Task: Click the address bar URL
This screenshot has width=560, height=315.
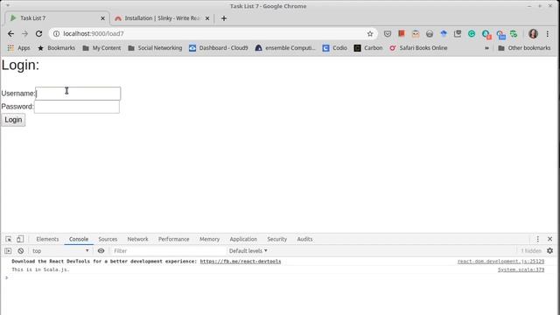Action: point(94,33)
